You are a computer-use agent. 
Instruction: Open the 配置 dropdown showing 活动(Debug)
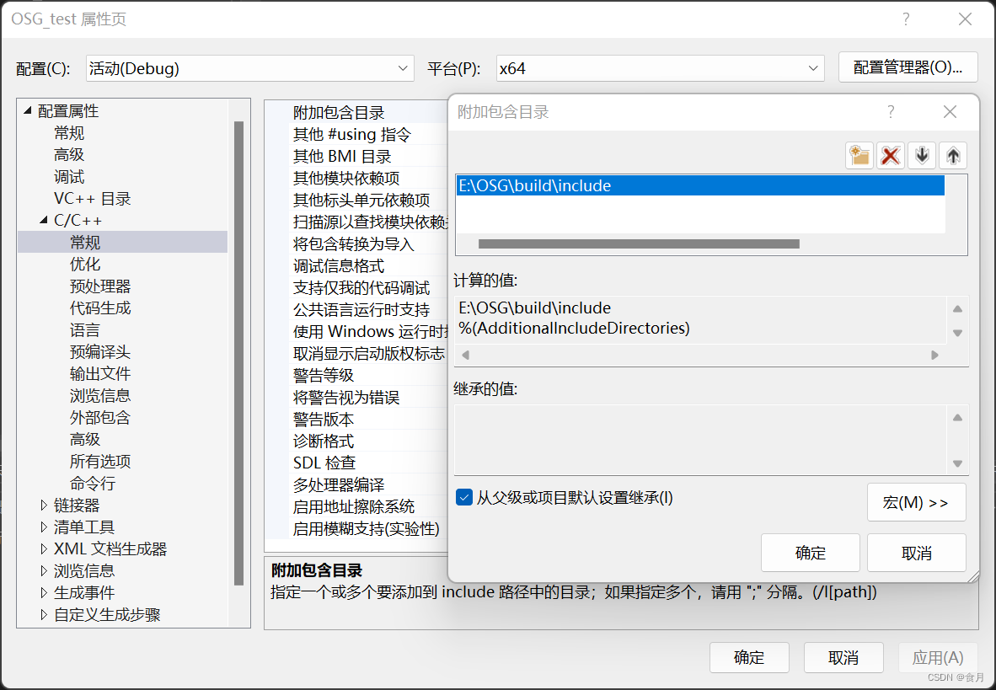click(402, 68)
